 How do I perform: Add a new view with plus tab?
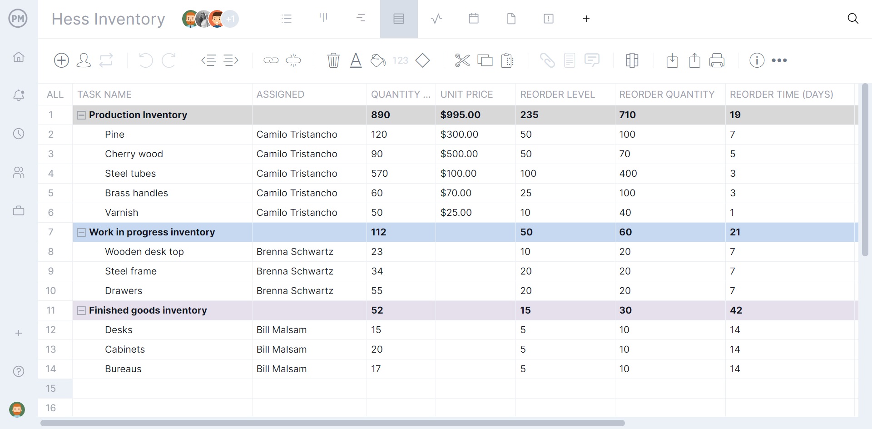pos(586,19)
